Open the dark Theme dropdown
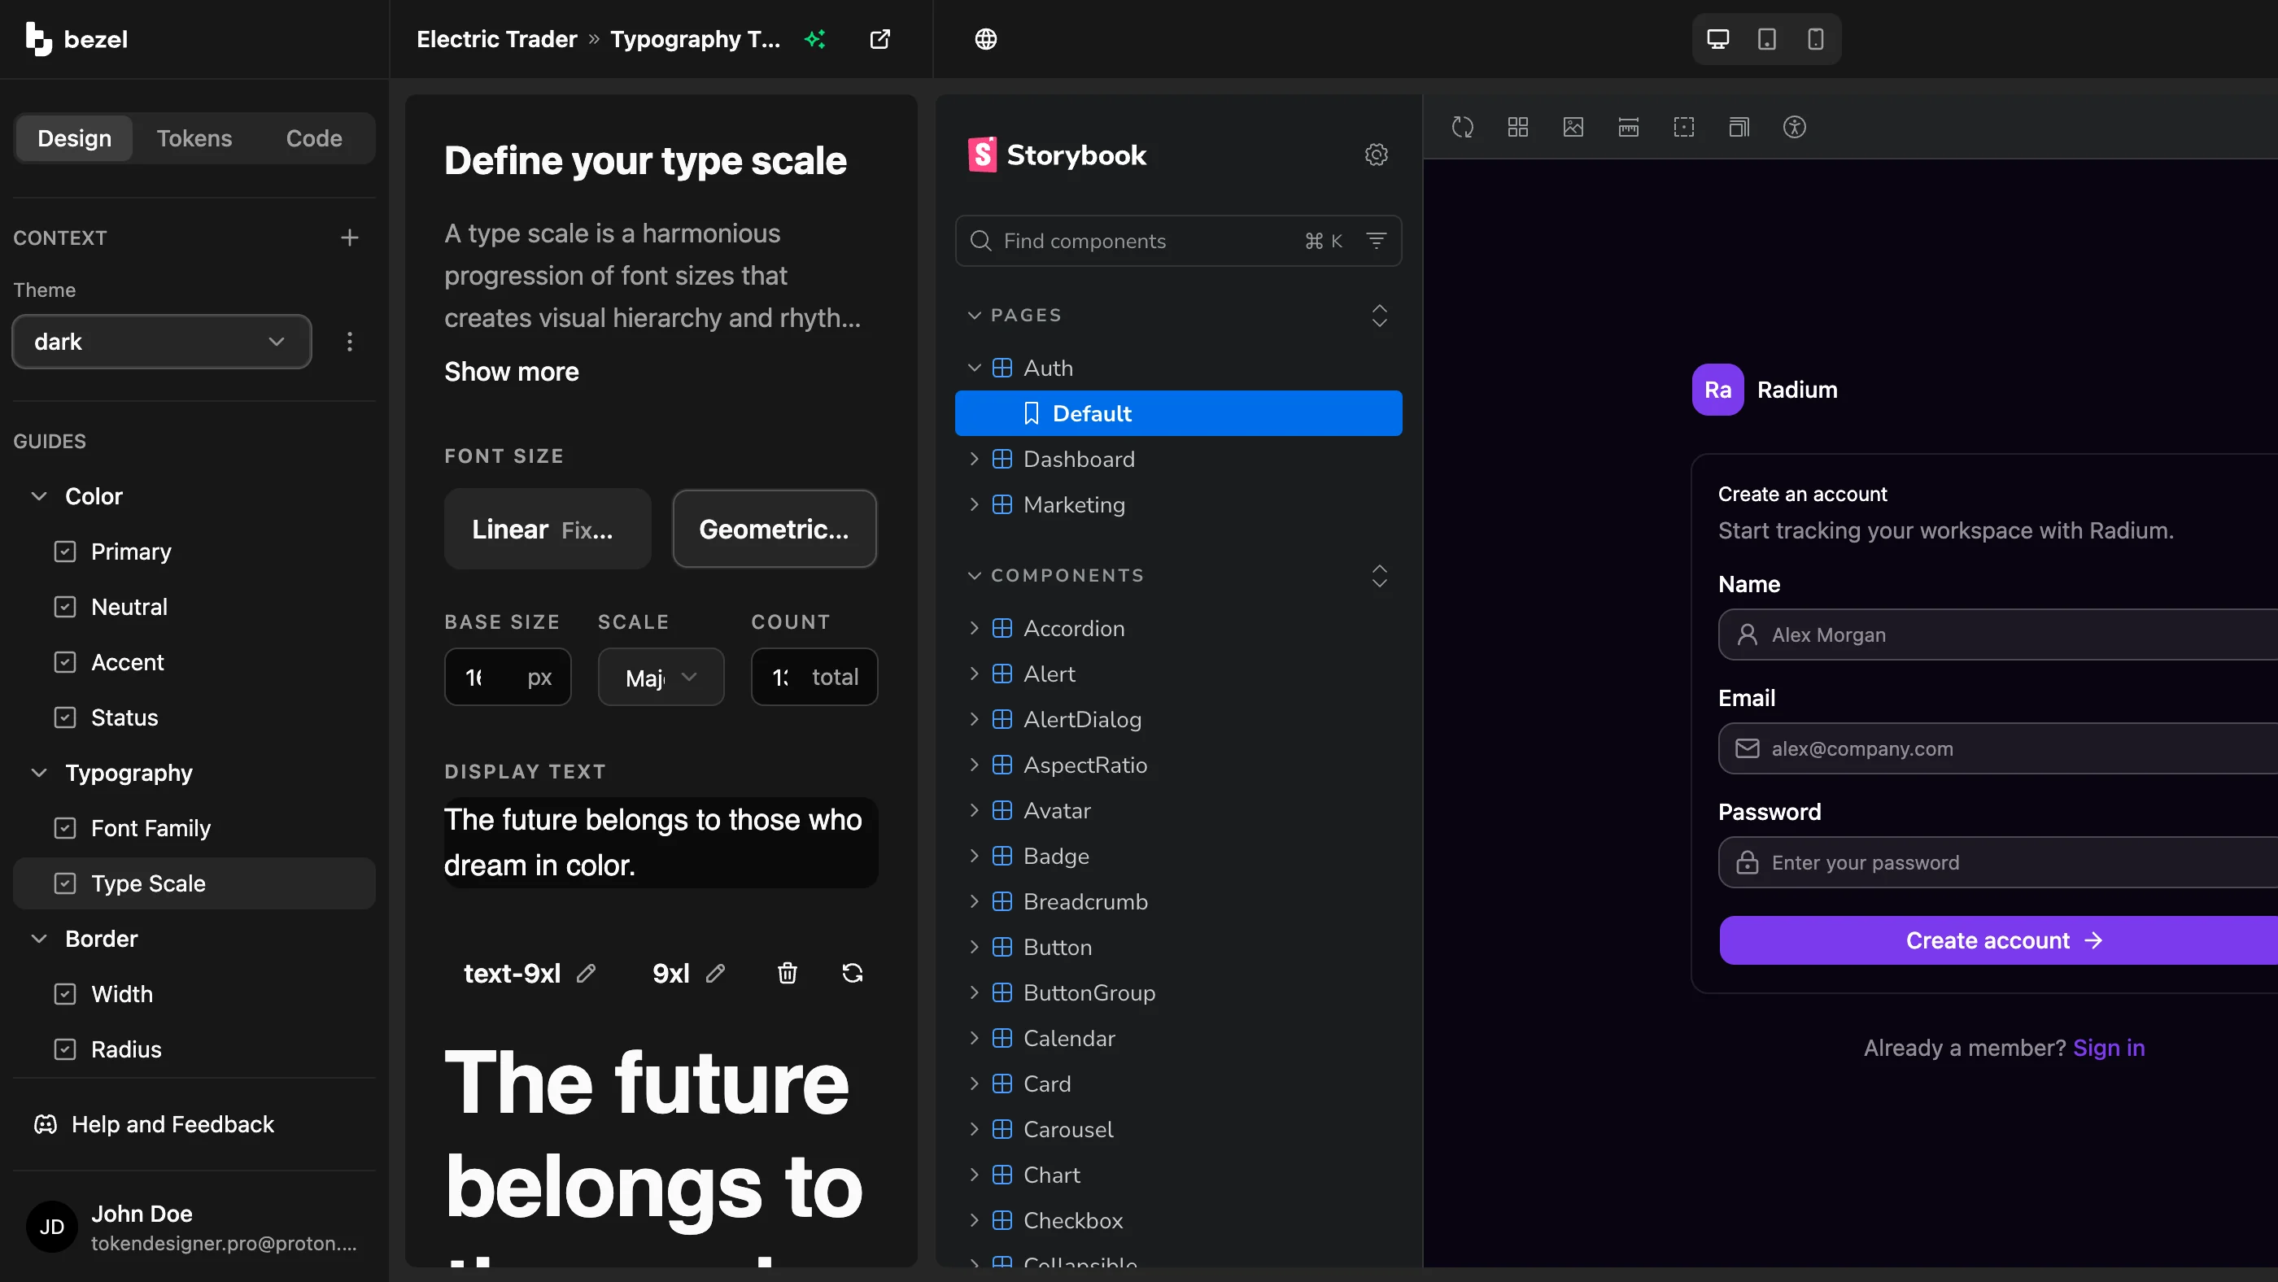2278x1282 pixels. [162, 342]
